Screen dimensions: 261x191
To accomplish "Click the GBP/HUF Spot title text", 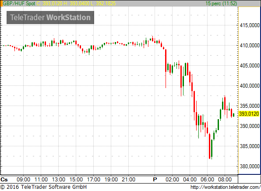I will click(x=19, y=4).
